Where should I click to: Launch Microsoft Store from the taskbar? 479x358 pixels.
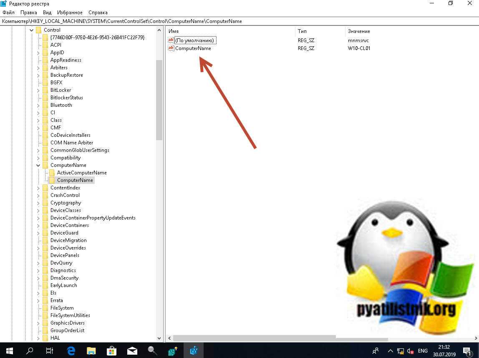111,350
